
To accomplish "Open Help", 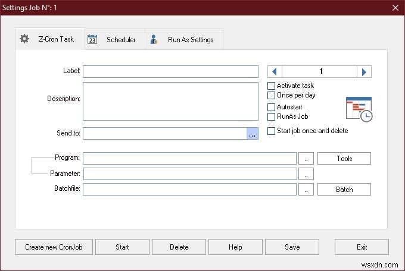I will click(x=235, y=247).
